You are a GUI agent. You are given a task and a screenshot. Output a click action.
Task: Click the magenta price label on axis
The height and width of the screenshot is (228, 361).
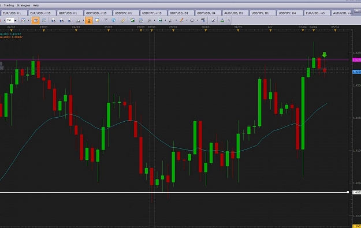coord(356,60)
